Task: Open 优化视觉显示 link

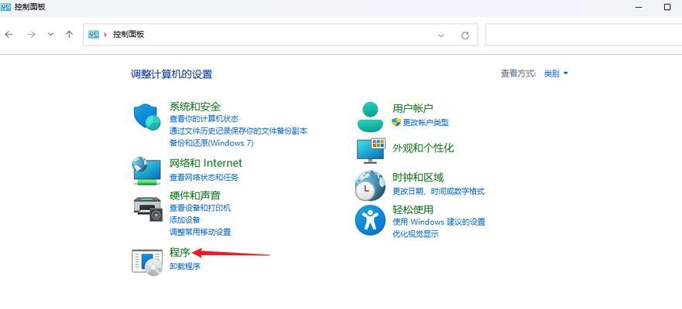Action: (x=416, y=234)
